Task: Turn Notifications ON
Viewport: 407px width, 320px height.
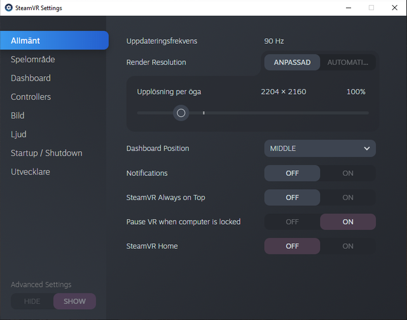Action: (x=348, y=173)
